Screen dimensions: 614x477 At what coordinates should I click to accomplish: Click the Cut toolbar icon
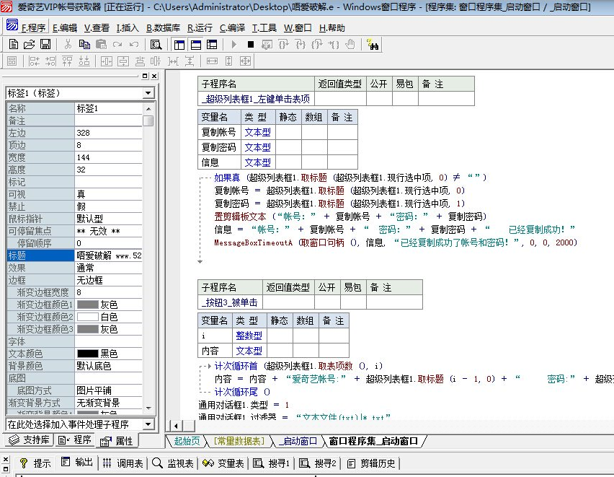pos(67,45)
